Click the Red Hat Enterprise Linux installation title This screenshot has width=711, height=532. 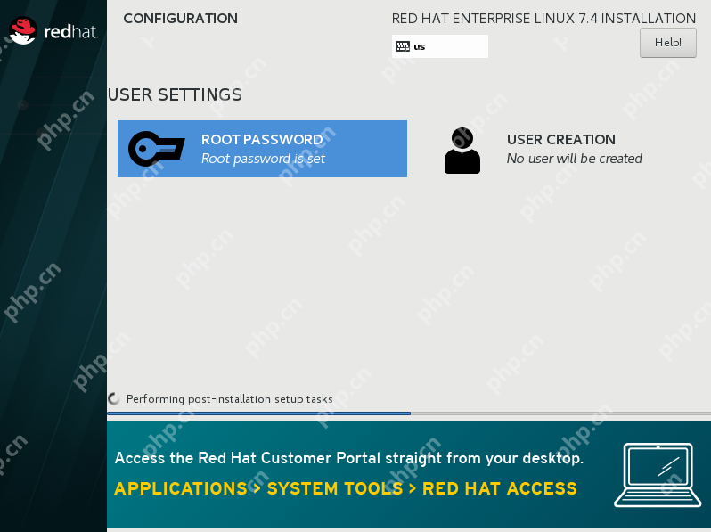(x=543, y=19)
